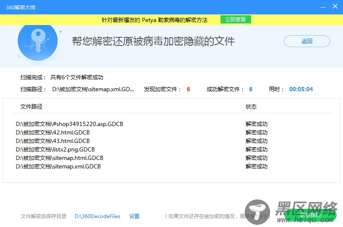Click the 共有6个文件解密成功 summary text

tap(77, 77)
